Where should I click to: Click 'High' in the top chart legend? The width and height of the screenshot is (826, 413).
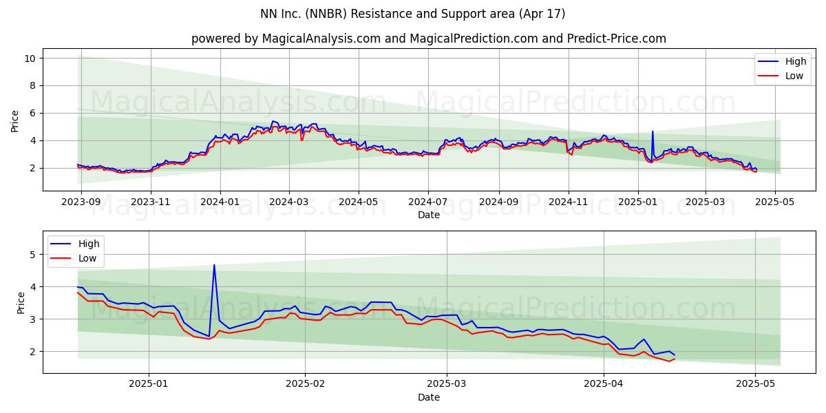coord(796,61)
